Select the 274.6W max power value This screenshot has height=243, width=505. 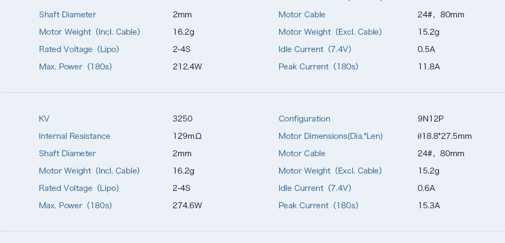click(x=187, y=206)
